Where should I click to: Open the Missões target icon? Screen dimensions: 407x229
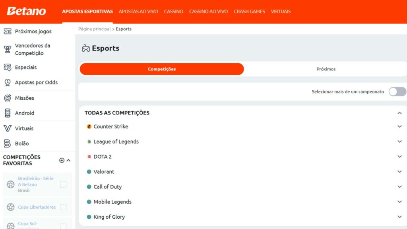(x=8, y=98)
